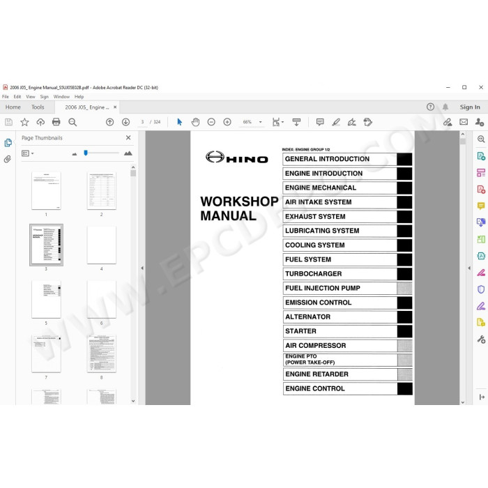
Task: Open the sign document tool
Action: click(351, 122)
